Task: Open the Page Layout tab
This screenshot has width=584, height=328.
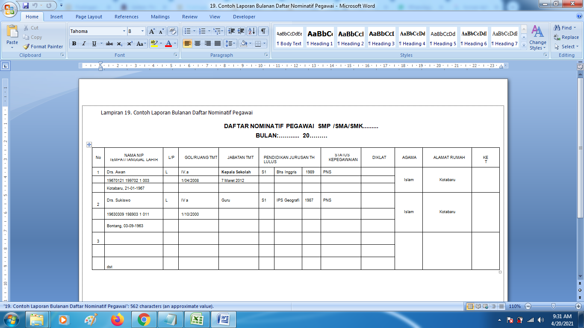Action: 89,17
